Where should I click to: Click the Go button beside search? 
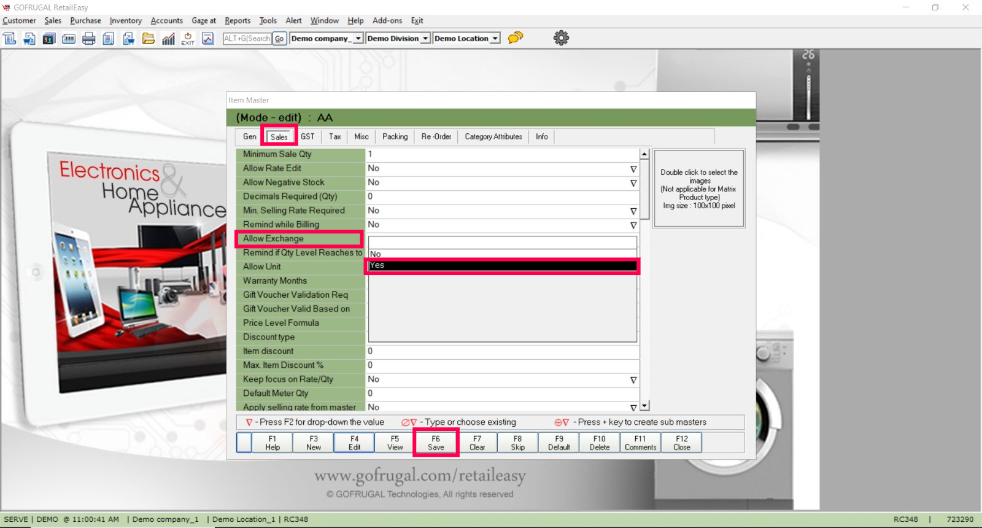(x=279, y=39)
